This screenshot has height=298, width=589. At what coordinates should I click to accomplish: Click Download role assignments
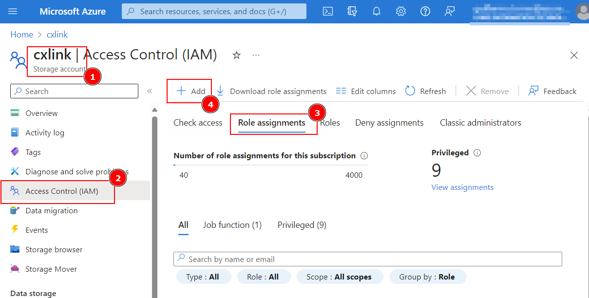click(x=271, y=91)
